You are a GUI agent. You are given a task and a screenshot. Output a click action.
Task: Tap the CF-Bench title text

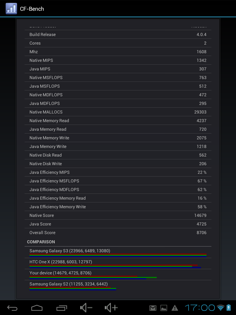pyautogui.click(x=32, y=9)
